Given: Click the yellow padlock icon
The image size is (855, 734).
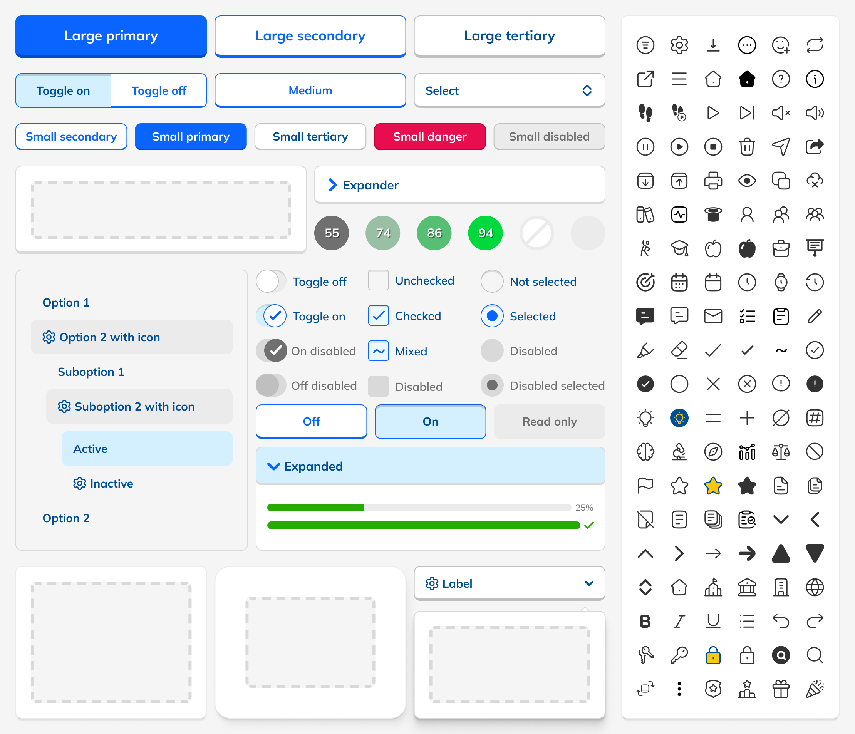Looking at the screenshot, I should click(x=712, y=655).
